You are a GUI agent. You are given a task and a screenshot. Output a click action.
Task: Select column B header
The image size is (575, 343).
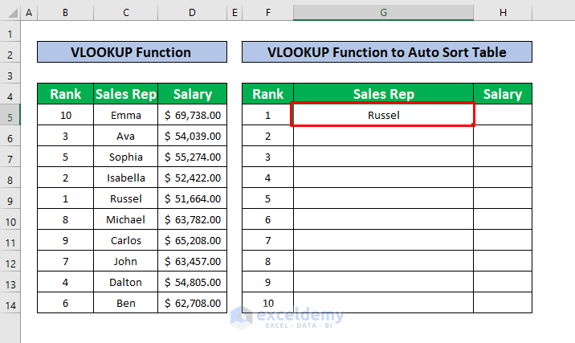[x=65, y=14]
